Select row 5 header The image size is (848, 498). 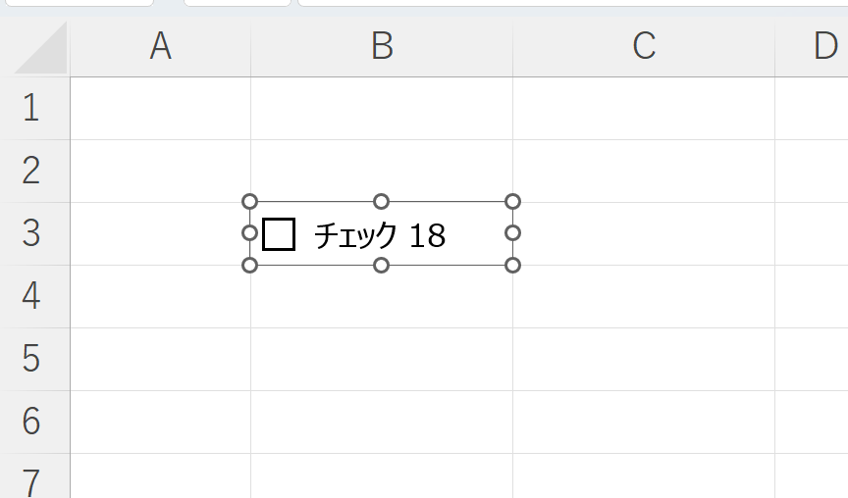(31, 359)
